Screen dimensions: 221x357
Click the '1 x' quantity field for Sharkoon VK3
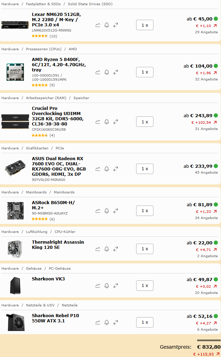(144, 285)
